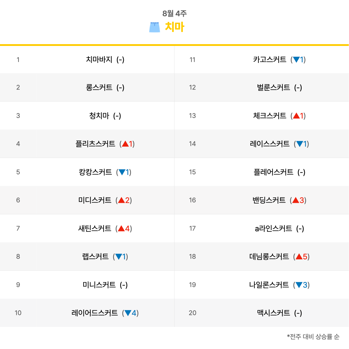Viewport: 349px width, 349px height.
Task: Click the blue down arrow next to 나일론스커트
Action: pyautogui.click(x=299, y=285)
